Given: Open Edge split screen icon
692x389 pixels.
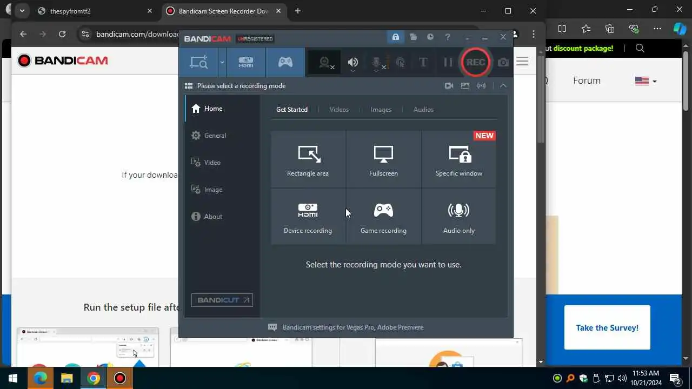Looking at the screenshot, I should [x=562, y=29].
